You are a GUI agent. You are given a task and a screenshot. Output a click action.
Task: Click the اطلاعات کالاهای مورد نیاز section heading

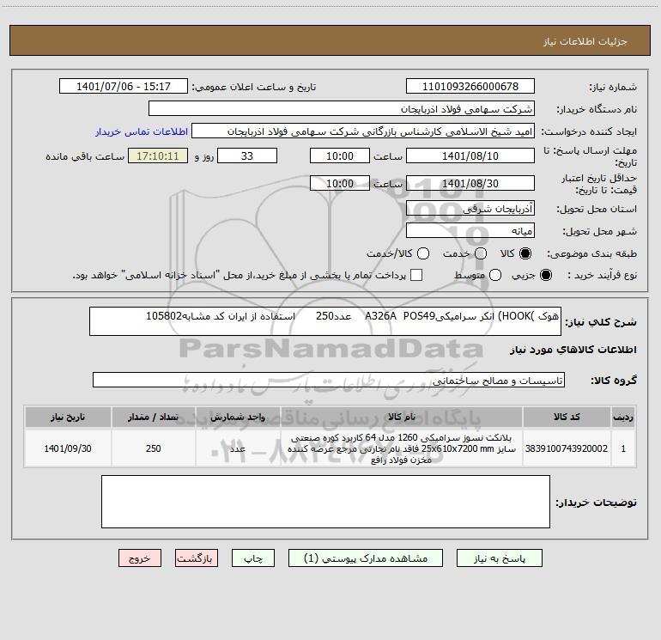pyautogui.click(x=573, y=350)
